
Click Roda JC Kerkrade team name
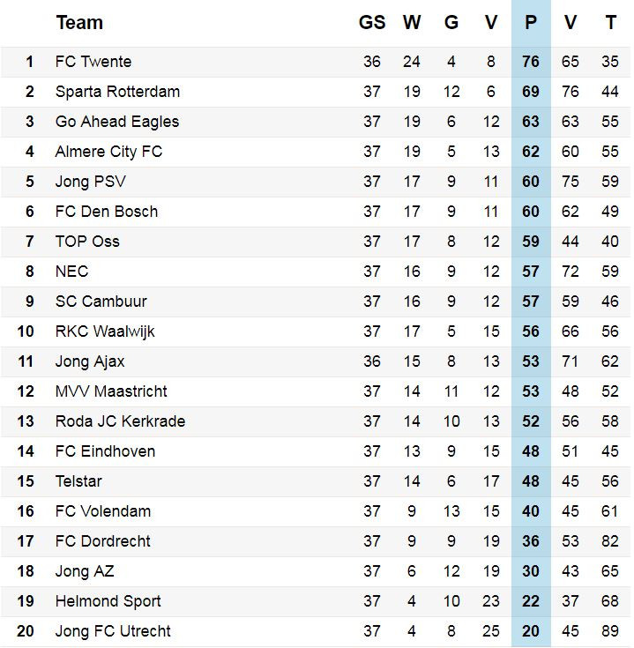tap(120, 421)
